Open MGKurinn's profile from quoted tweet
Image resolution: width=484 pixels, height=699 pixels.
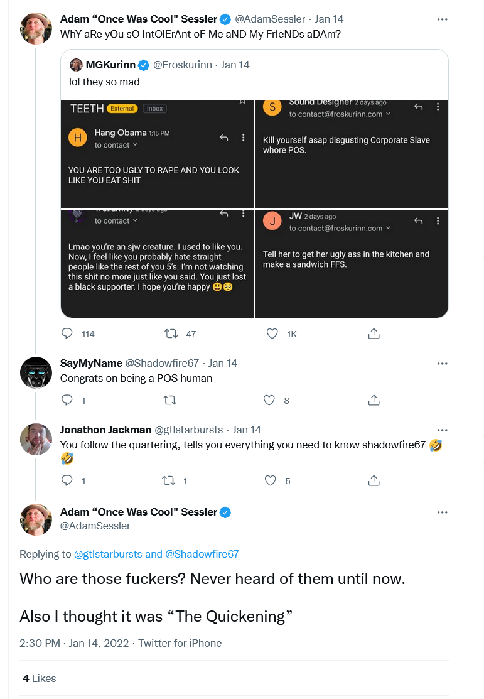pos(110,65)
